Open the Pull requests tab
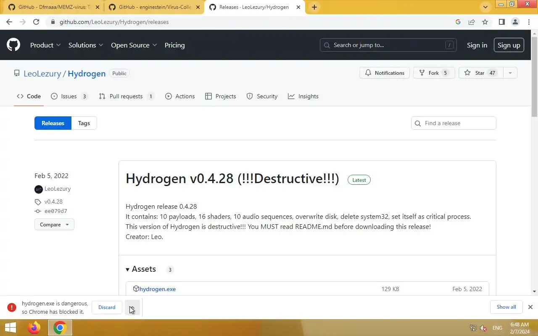This screenshot has height=336, width=538. [127, 96]
